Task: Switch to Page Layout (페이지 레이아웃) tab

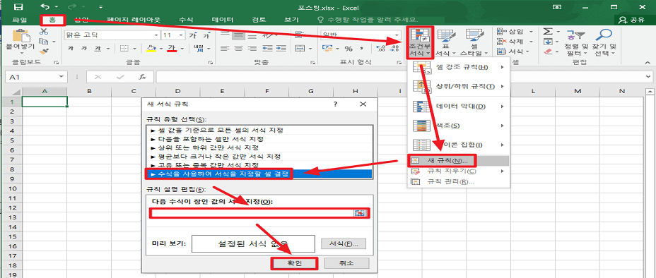Action: pyautogui.click(x=134, y=20)
